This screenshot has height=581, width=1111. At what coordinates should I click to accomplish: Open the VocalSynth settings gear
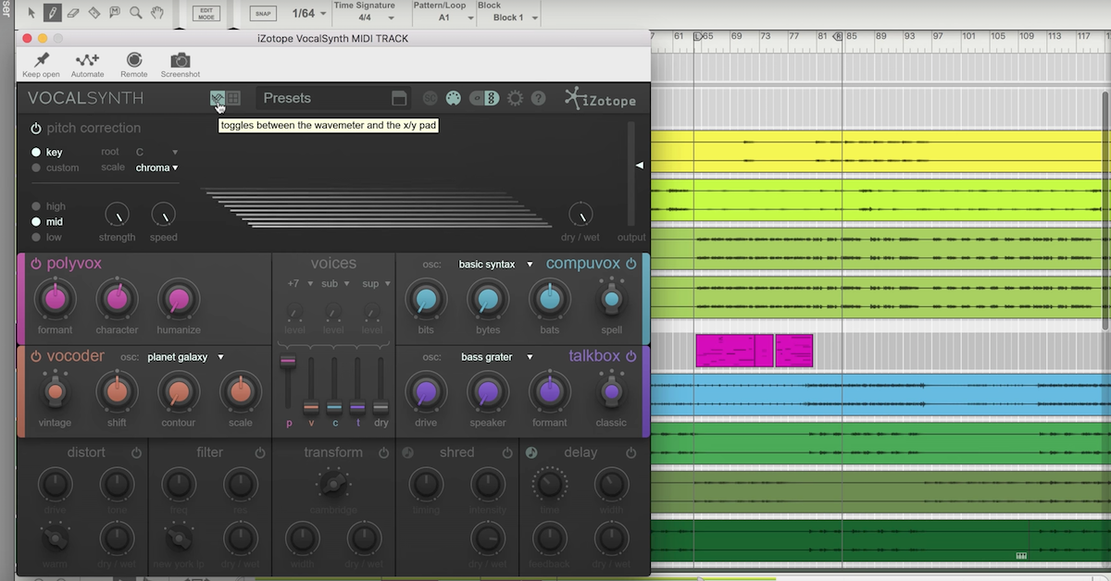click(515, 98)
